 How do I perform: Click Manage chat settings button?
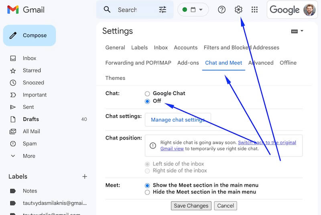pyautogui.click(x=178, y=120)
